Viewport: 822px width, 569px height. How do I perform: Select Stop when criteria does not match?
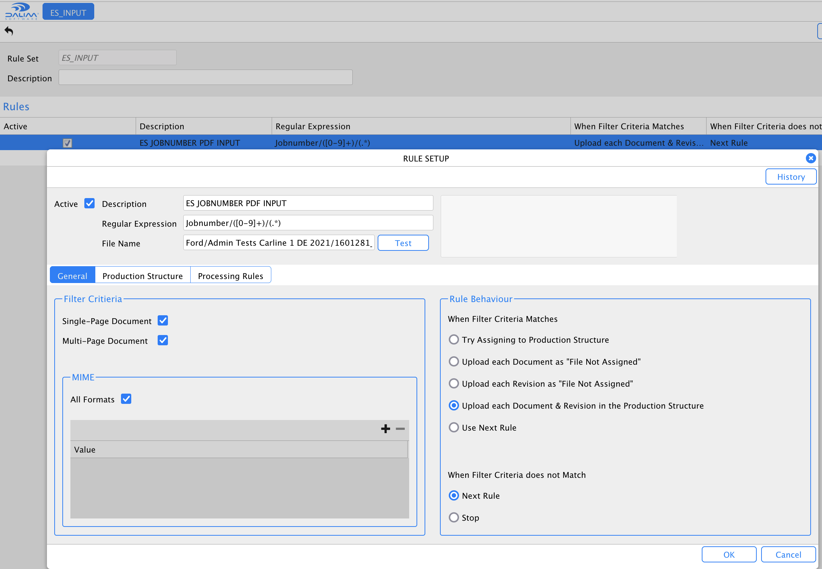454,517
